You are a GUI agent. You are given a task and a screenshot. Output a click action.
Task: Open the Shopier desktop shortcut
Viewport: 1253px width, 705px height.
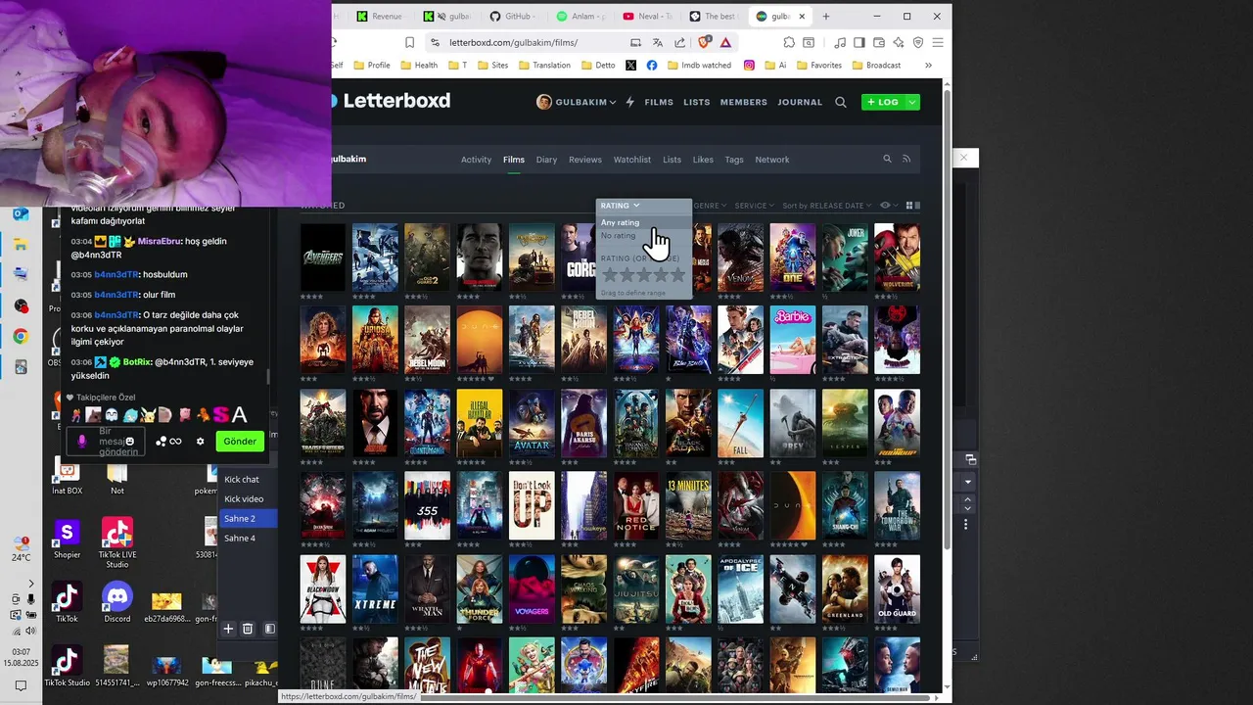[67, 539]
